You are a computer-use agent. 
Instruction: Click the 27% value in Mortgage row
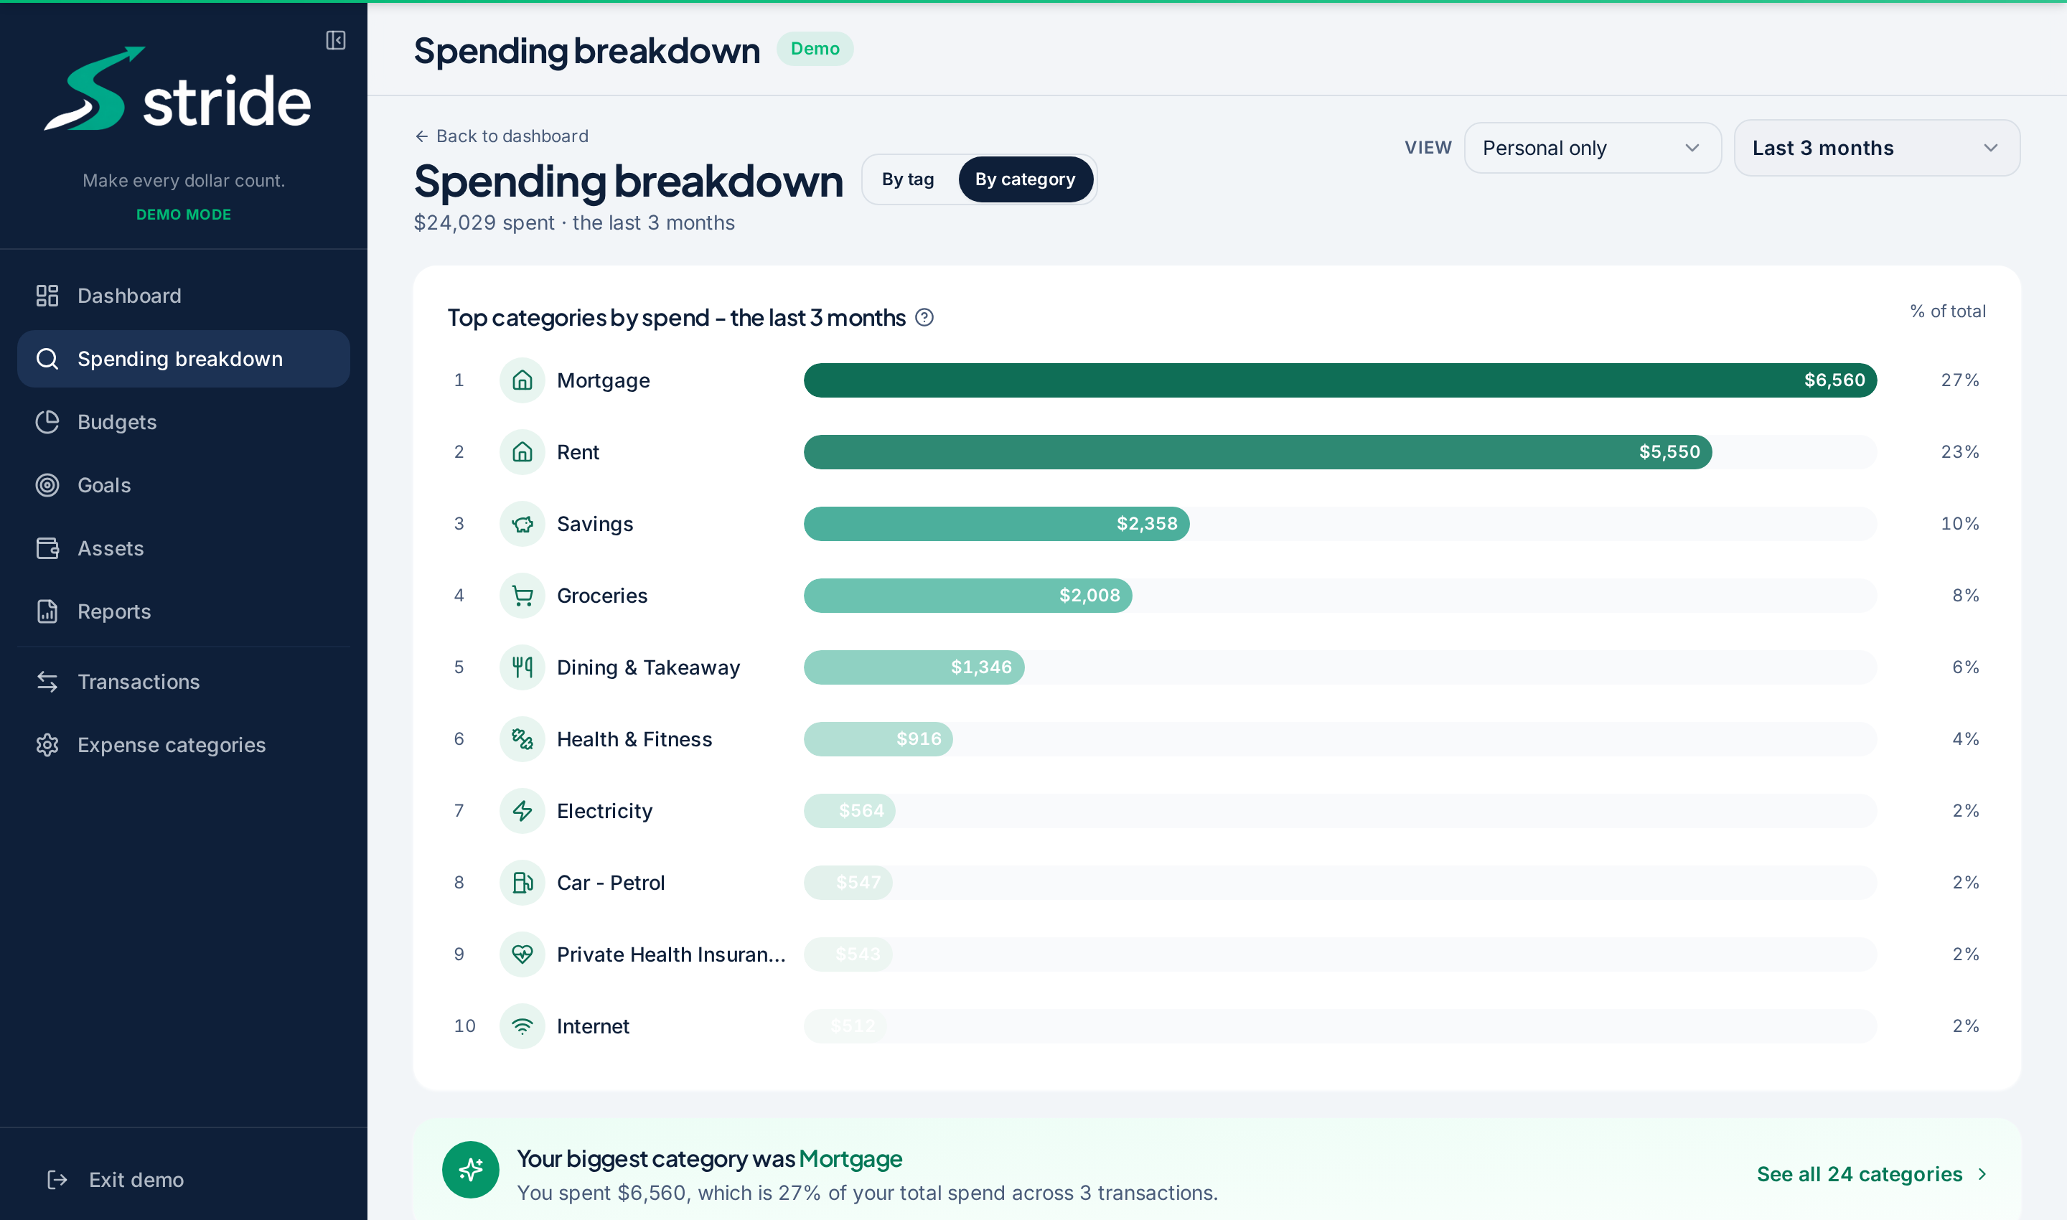(1960, 380)
